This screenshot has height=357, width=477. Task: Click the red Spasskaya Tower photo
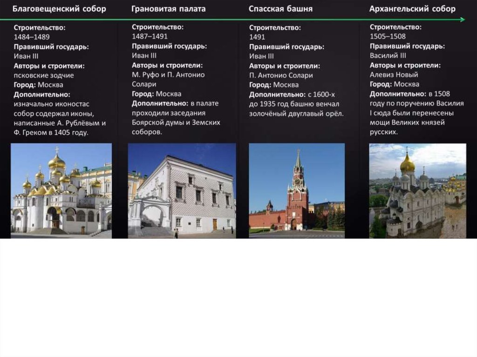(297, 190)
